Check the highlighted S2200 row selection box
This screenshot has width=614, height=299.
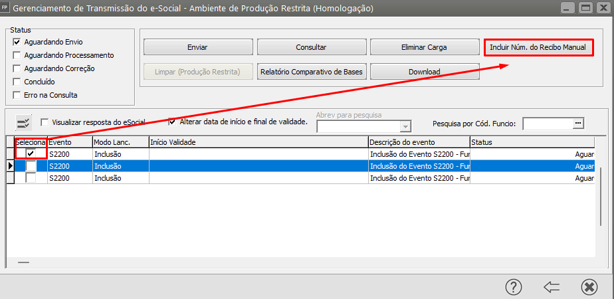pyautogui.click(x=31, y=166)
